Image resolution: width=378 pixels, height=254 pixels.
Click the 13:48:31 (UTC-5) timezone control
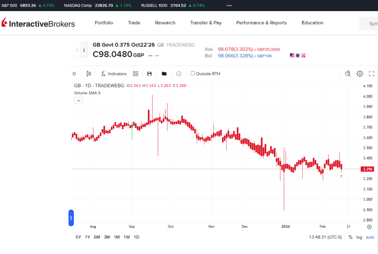[x=325, y=237]
